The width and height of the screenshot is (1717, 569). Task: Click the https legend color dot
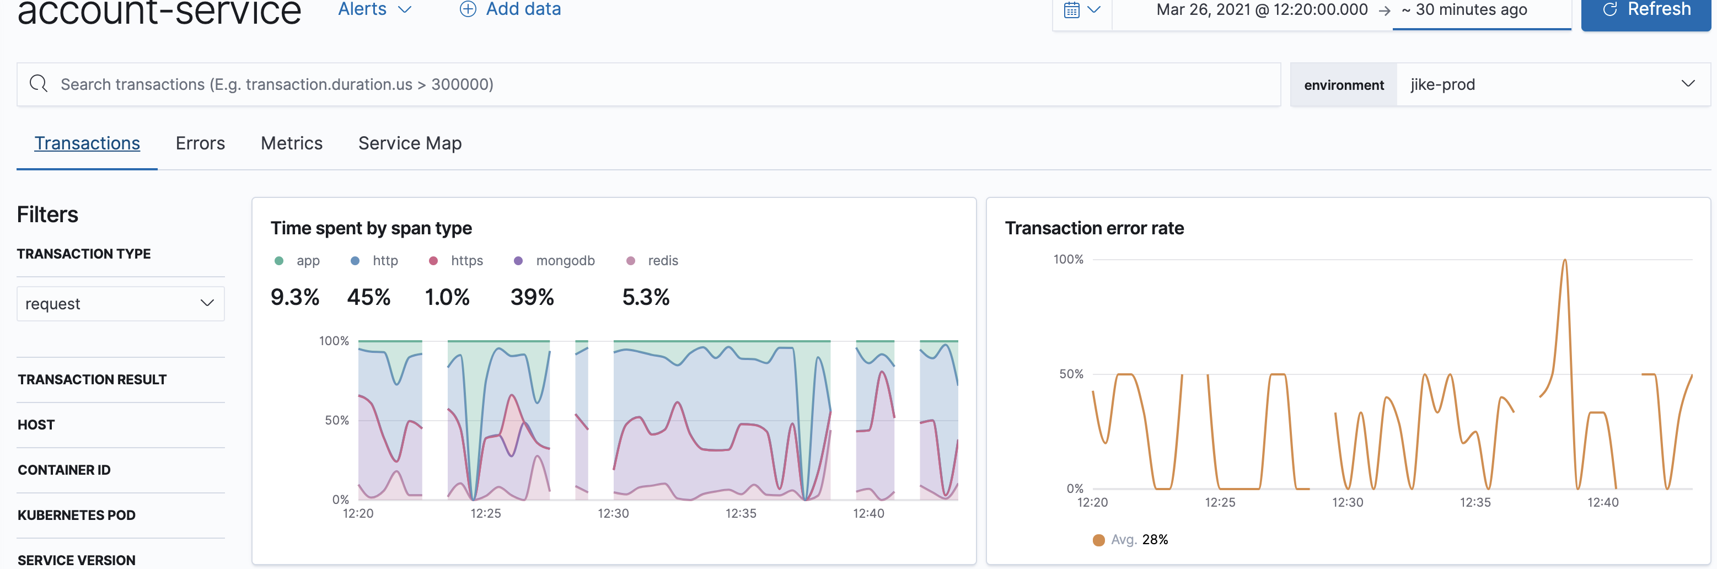[433, 260]
